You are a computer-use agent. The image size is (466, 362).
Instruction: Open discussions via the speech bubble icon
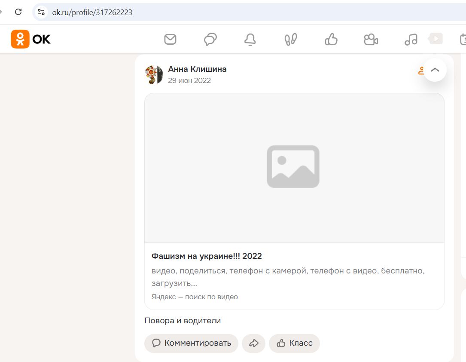tap(210, 39)
